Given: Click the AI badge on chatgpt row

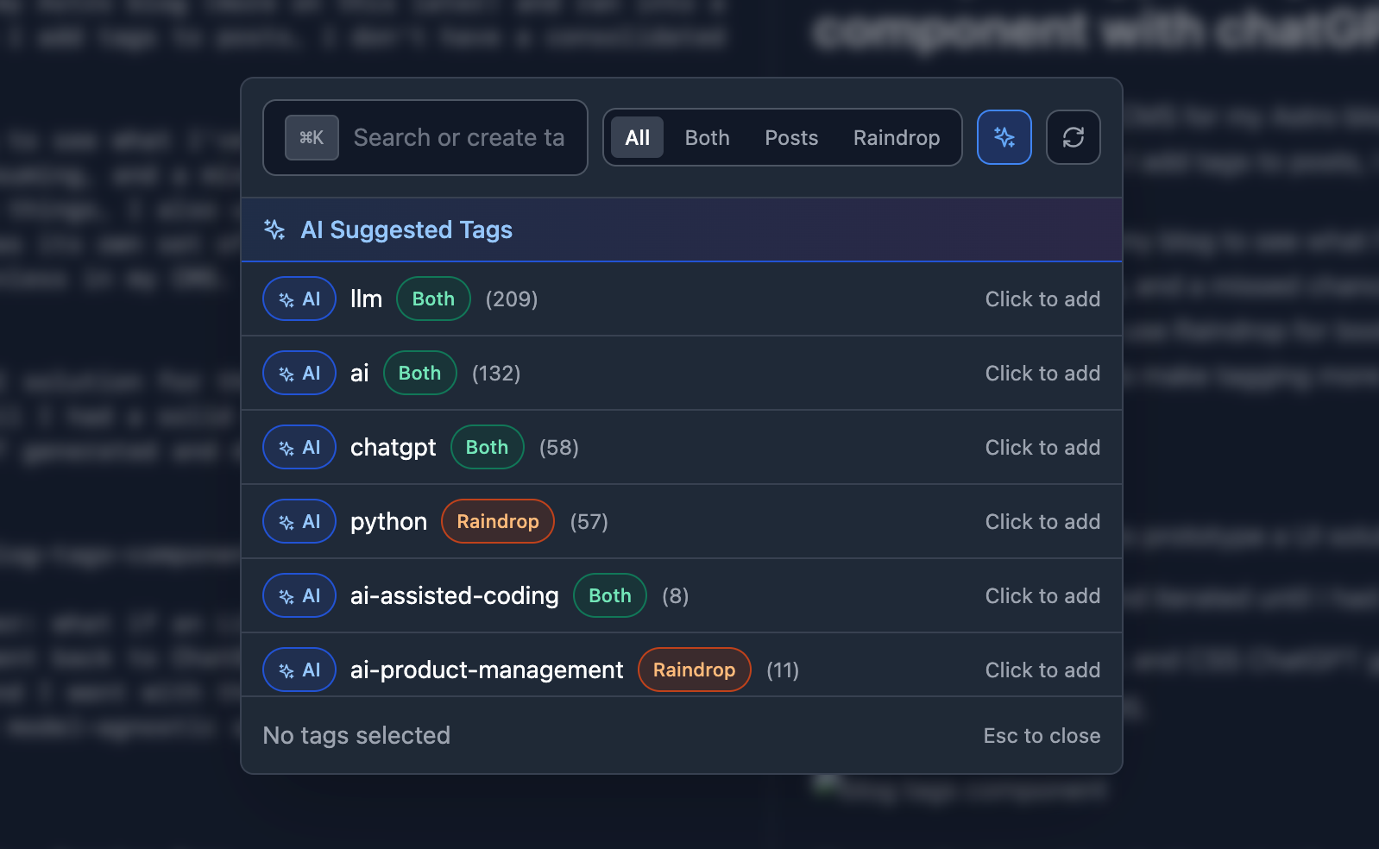Looking at the screenshot, I should tap(299, 447).
